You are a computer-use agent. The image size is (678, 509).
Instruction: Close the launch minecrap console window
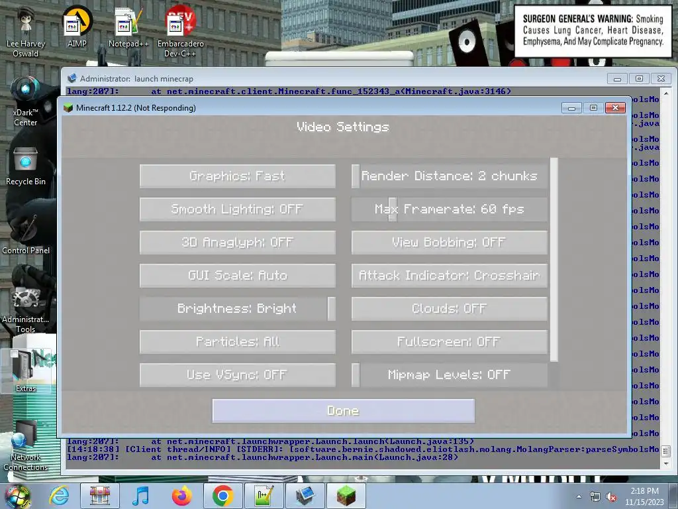coord(661,79)
